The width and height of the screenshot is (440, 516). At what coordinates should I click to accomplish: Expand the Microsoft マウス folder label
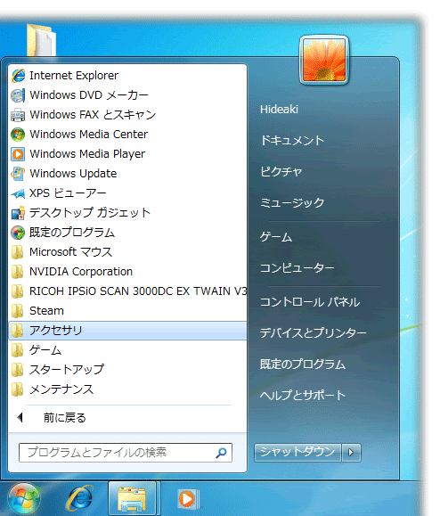point(70,252)
